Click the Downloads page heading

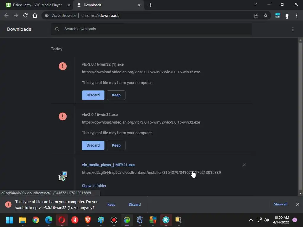[x=19, y=29]
